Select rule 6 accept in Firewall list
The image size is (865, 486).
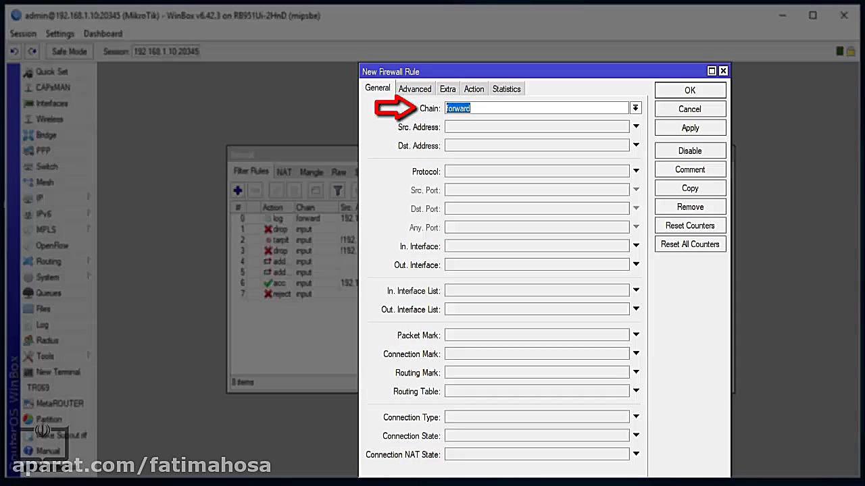295,283
